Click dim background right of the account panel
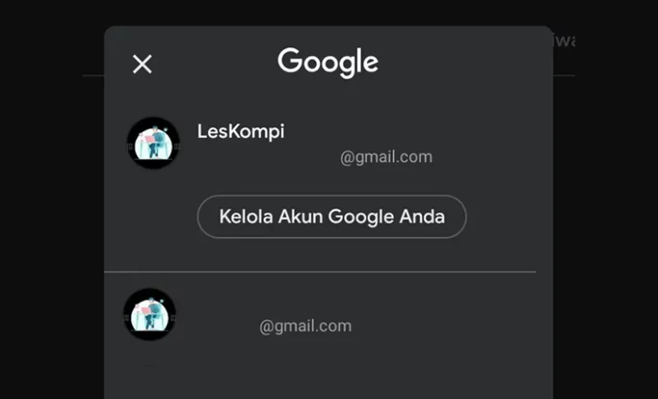 click(x=605, y=209)
